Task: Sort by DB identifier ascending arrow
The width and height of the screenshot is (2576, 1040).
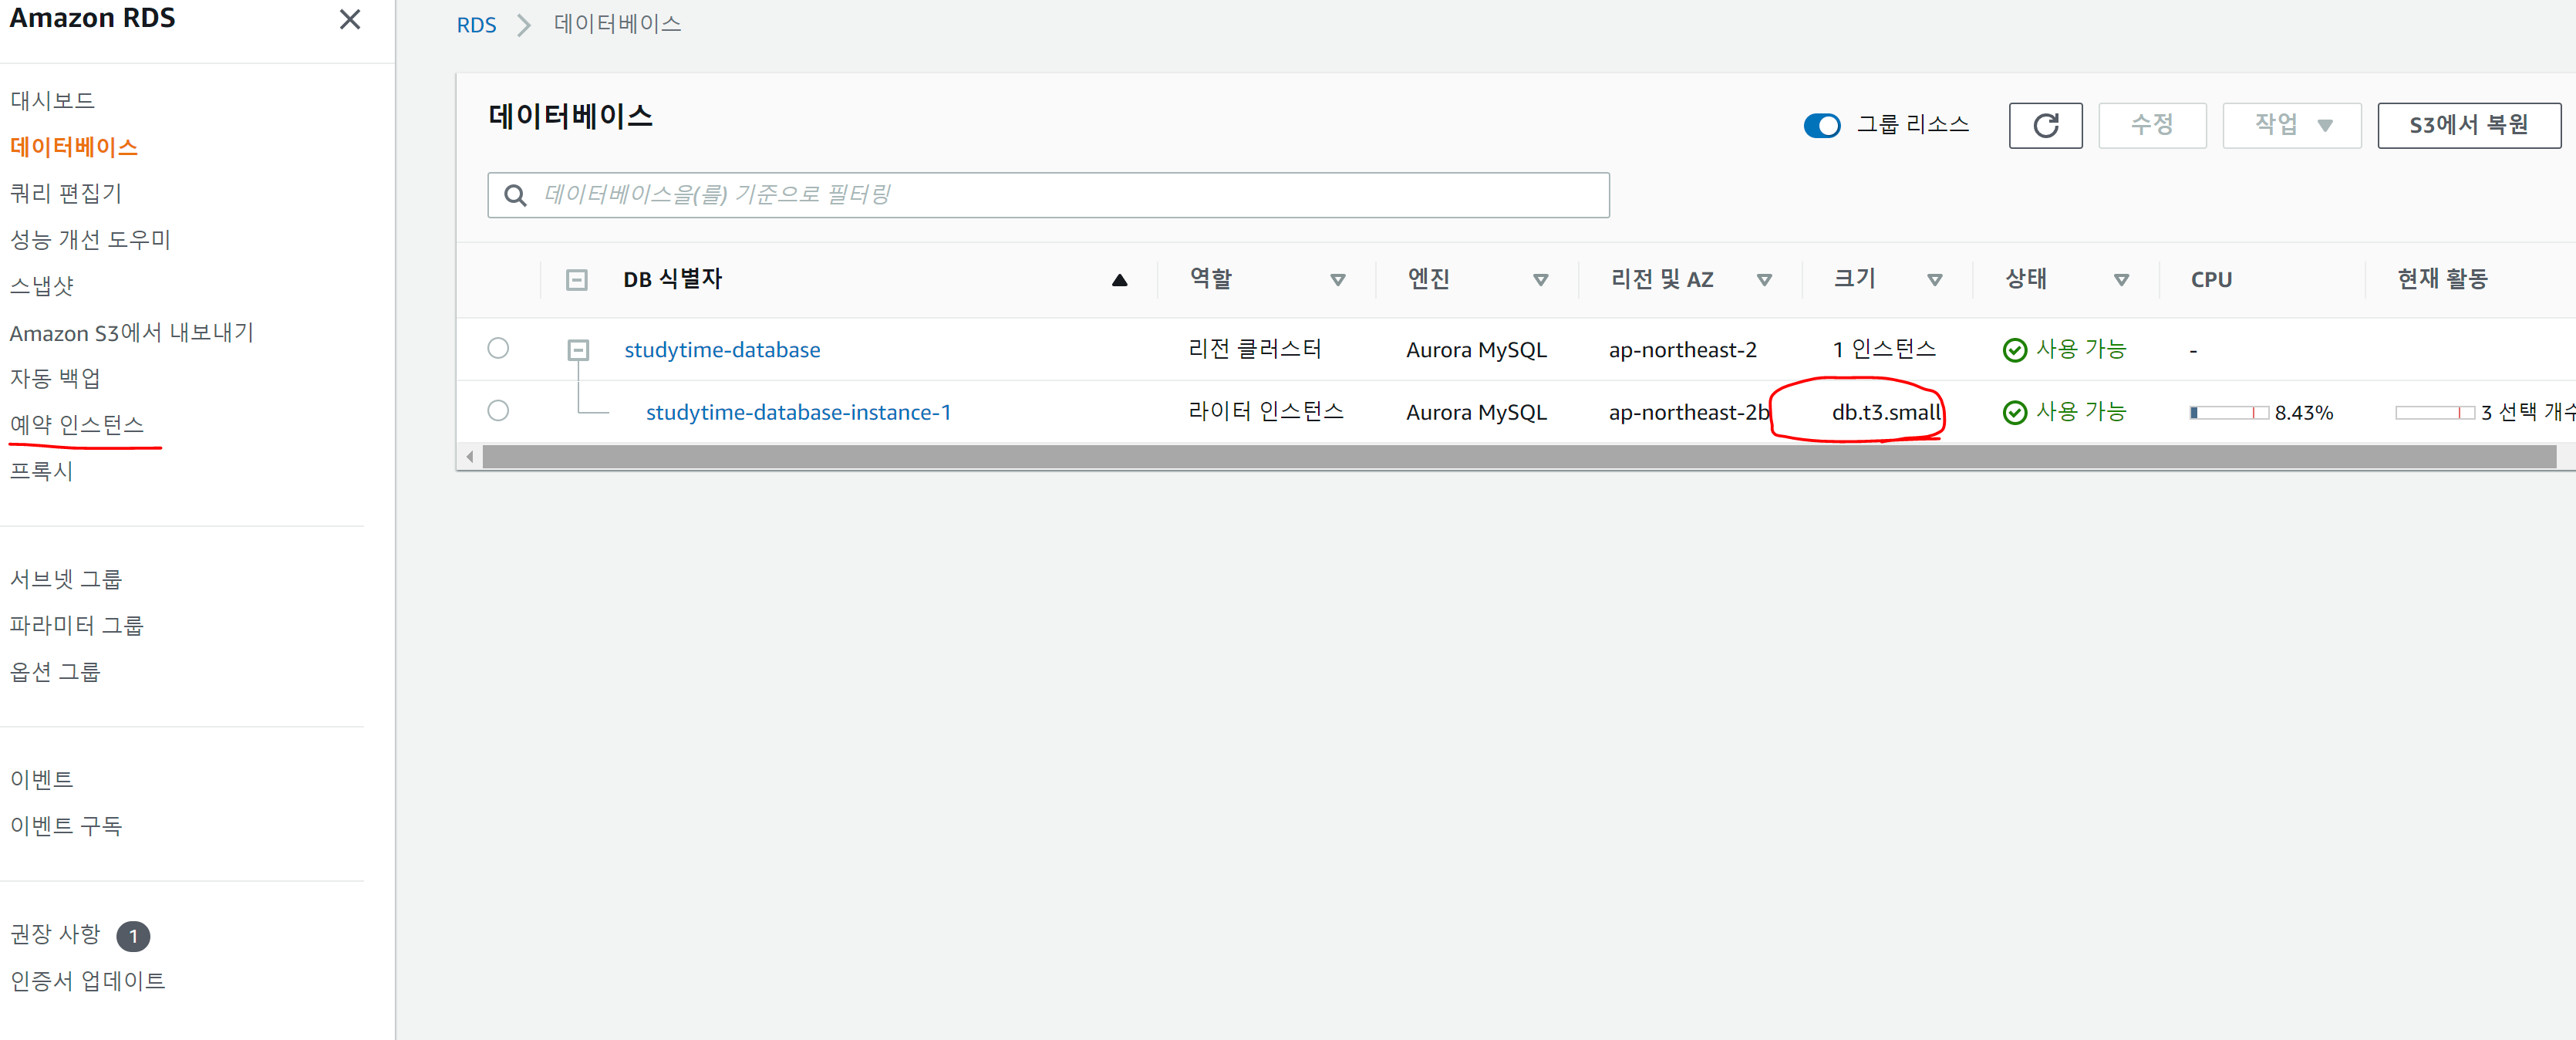Action: [x=1119, y=280]
